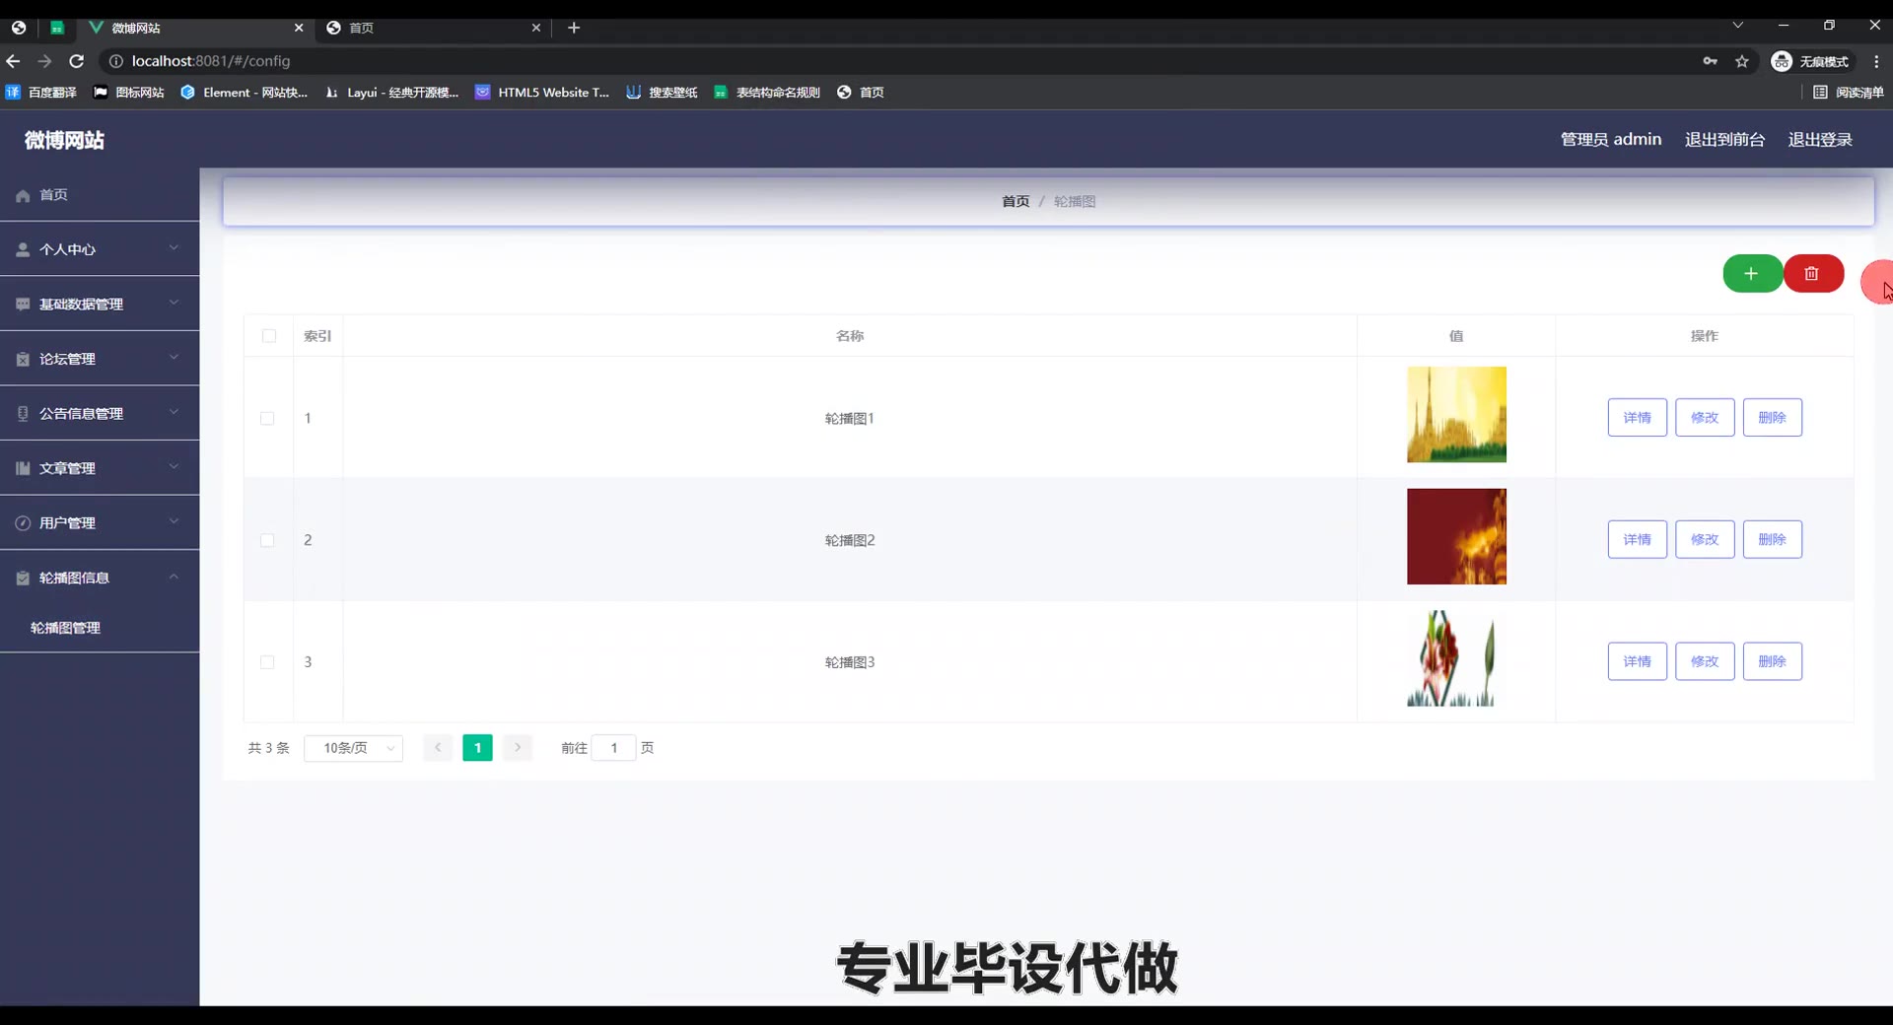This screenshot has width=1893, height=1025.
Task: Open the browser tab search chevron
Action: click(x=1738, y=26)
